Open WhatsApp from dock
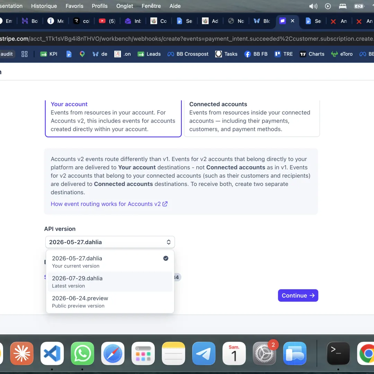The image size is (374, 374). (82, 354)
